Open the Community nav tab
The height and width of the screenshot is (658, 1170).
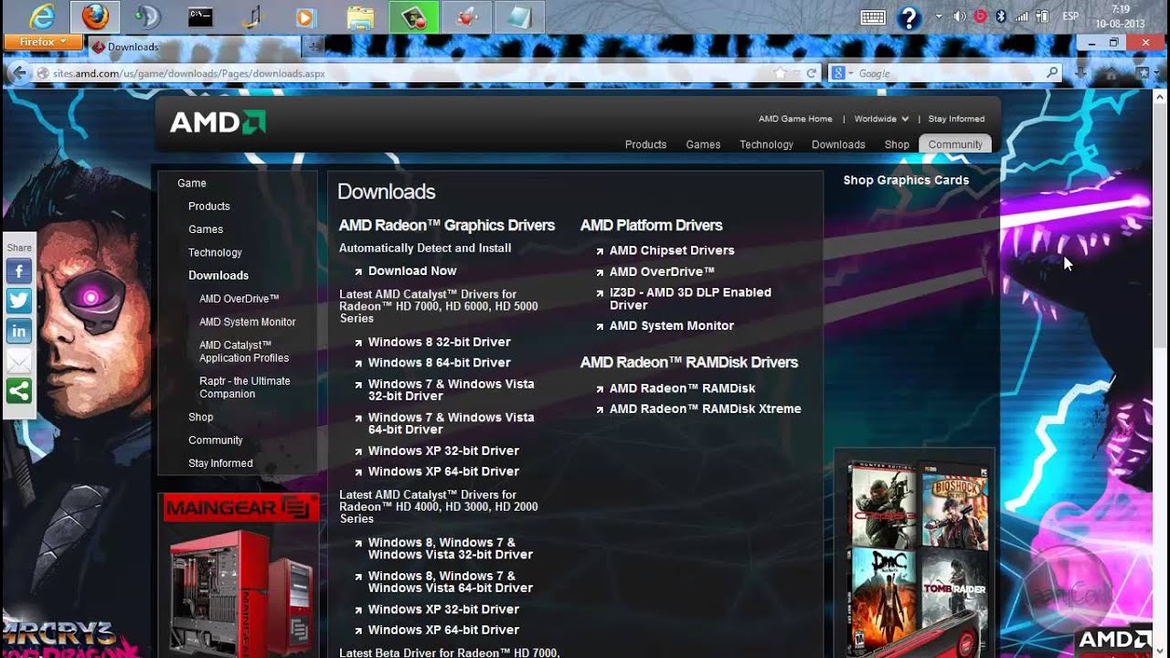tap(955, 144)
